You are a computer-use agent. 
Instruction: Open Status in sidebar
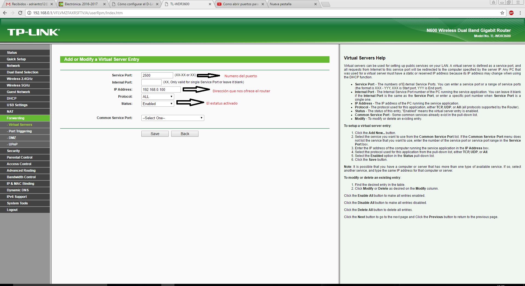tap(25, 53)
